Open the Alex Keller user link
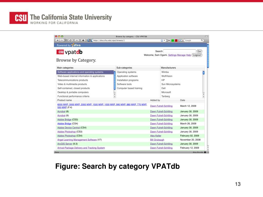This screenshot has height=197, width=263. click(x=156, y=136)
